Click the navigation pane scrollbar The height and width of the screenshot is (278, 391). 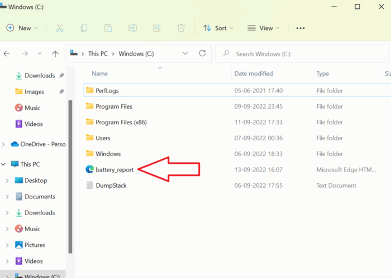tap(70, 177)
